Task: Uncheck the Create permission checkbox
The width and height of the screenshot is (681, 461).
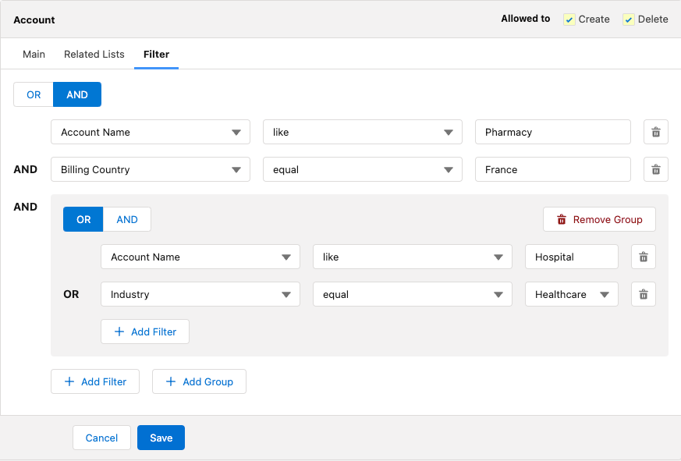Action: pyautogui.click(x=569, y=19)
